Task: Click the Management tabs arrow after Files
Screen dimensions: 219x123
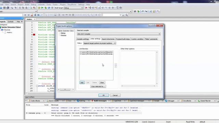Action: pos(22,22)
